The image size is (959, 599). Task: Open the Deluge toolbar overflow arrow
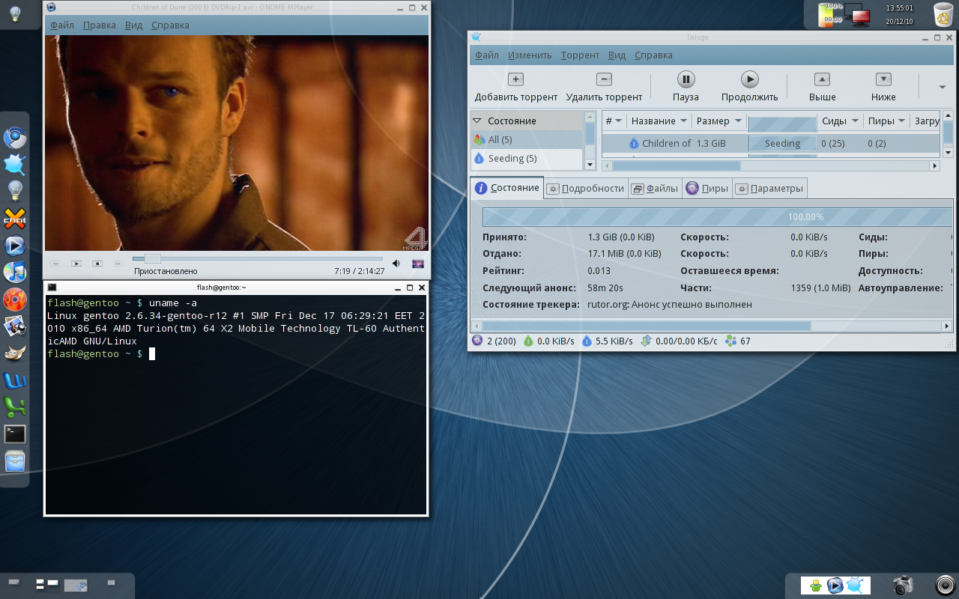click(x=943, y=87)
